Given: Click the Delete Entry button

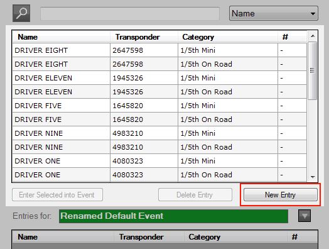Looking at the screenshot, I should tap(195, 195).
